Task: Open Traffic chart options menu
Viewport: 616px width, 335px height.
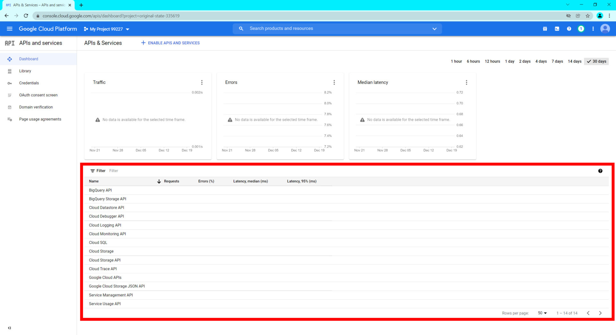Action: pos(202,83)
